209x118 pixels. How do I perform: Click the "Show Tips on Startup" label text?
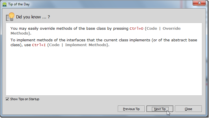pos(25,99)
